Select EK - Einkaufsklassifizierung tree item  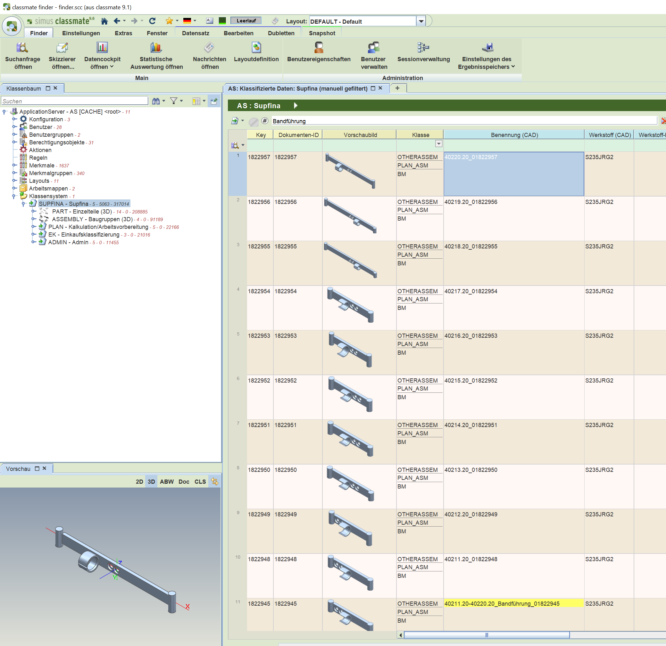84,235
